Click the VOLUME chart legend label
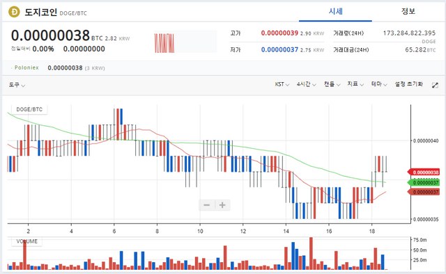The image size is (446, 274). pyautogui.click(x=26, y=241)
